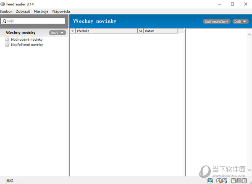The width and height of the screenshot is (252, 184).
Task: Switch to the first pane layout icon
Action: point(234,181)
